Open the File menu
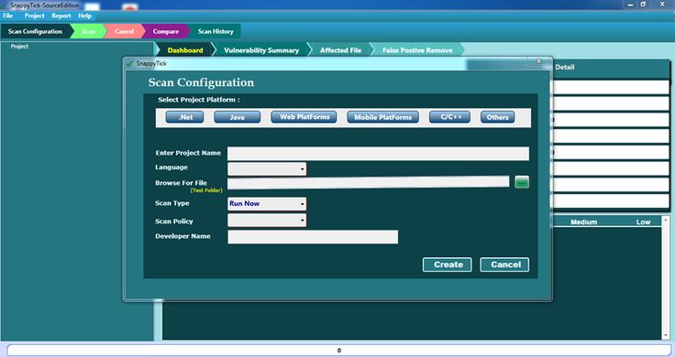The height and width of the screenshot is (357, 675). coord(7,16)
